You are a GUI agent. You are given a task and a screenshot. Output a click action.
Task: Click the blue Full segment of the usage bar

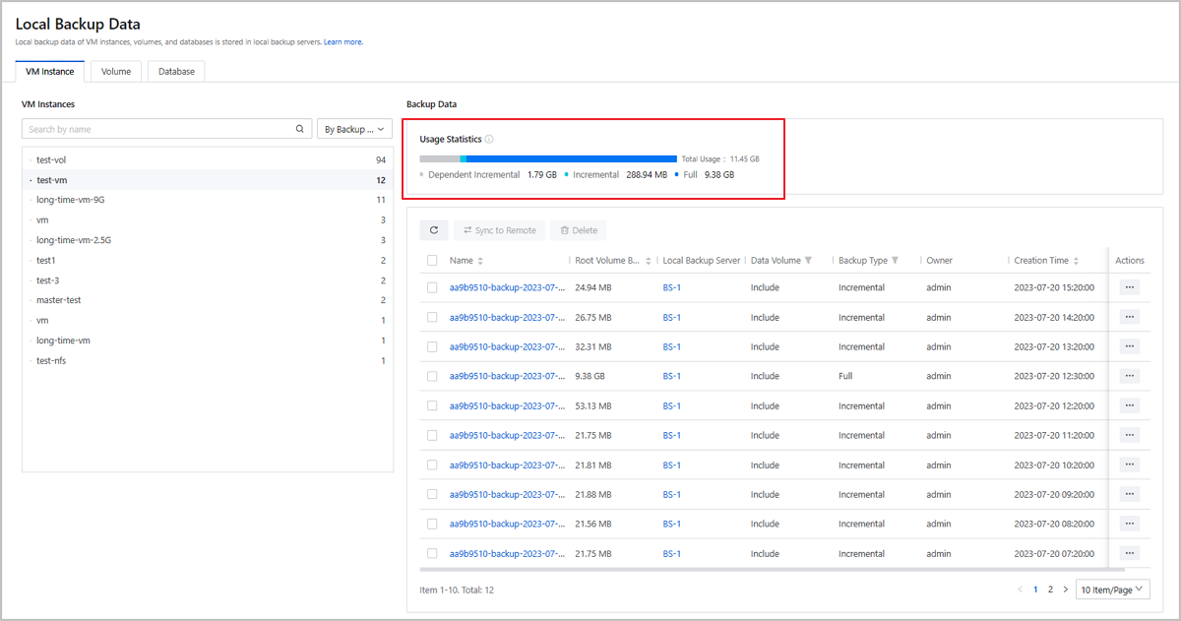[571, 158]
